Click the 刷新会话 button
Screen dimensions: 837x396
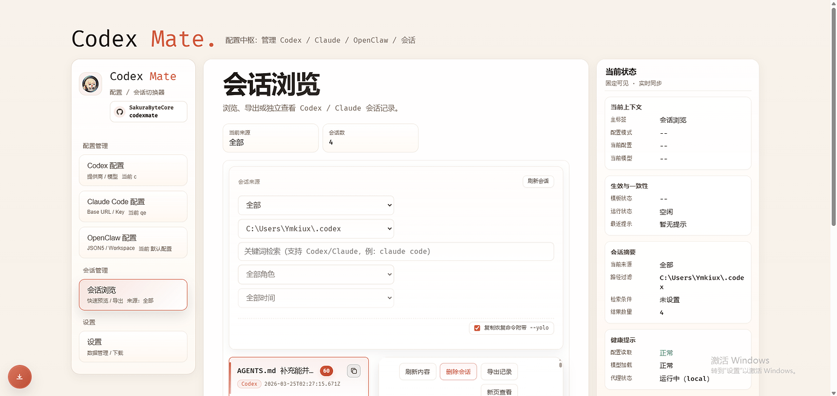538,181
